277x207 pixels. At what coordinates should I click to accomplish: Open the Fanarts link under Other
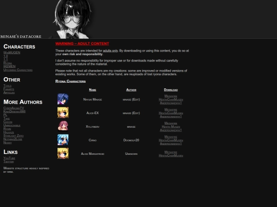pos(9,89)
